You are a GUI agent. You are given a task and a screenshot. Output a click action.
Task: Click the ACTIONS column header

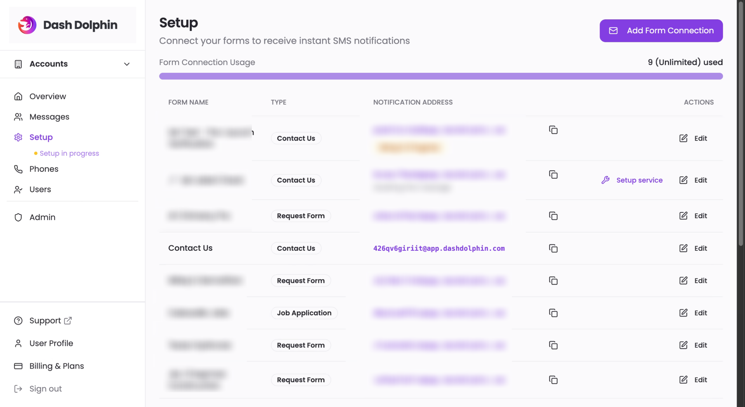(698, 102)
